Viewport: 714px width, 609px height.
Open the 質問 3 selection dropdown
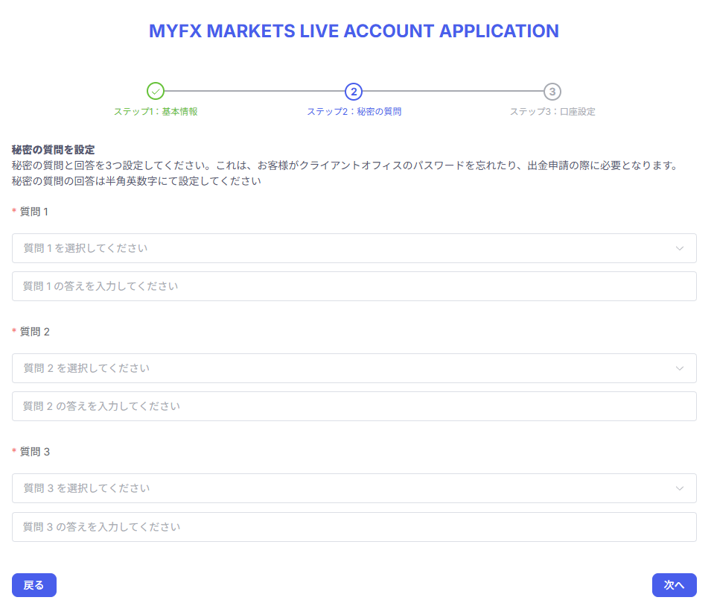click(354, 488)
